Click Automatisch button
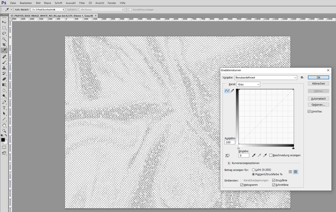This screenshot has height=212, width=336. pos(319,99)
